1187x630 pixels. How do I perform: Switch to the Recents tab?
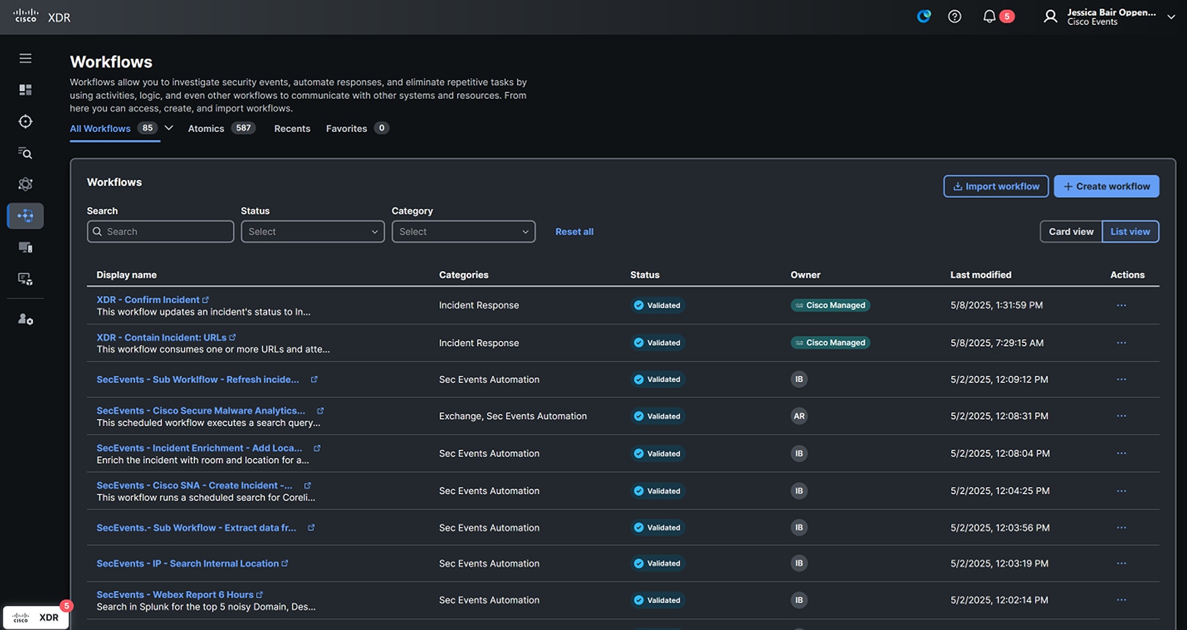292,129
